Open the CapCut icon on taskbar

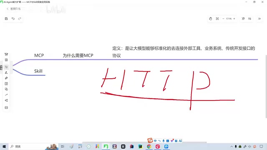coord(123,146)
